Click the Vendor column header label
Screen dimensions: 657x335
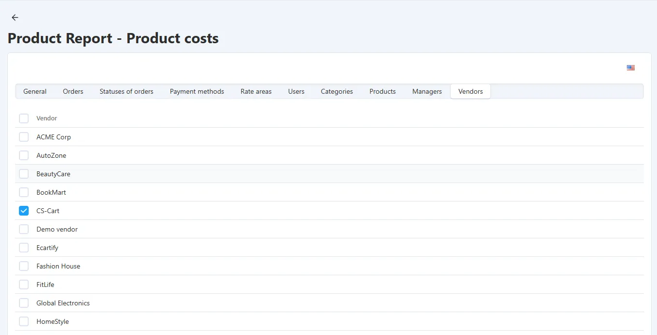click(x=47, y=118)
